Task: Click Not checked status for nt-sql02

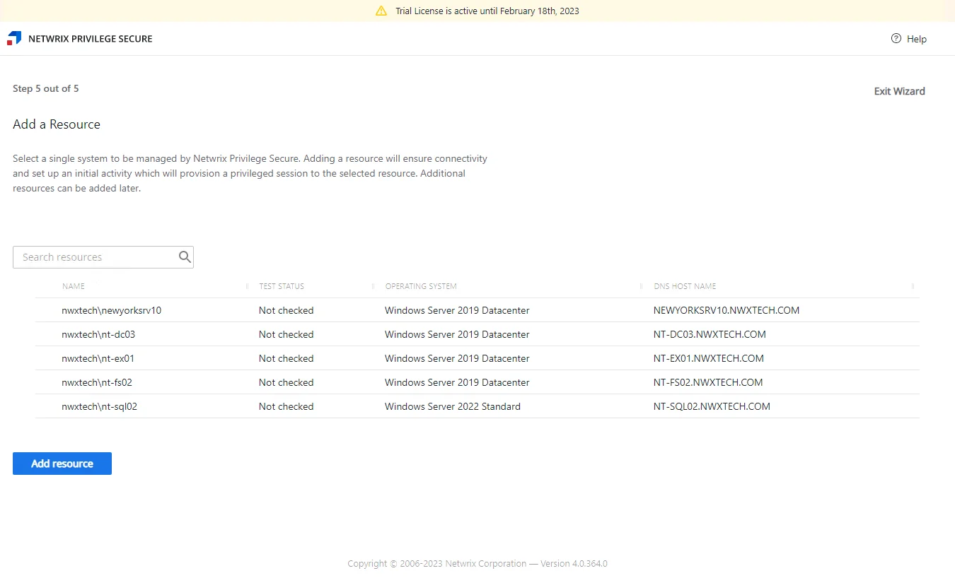Action: point(286,406)
